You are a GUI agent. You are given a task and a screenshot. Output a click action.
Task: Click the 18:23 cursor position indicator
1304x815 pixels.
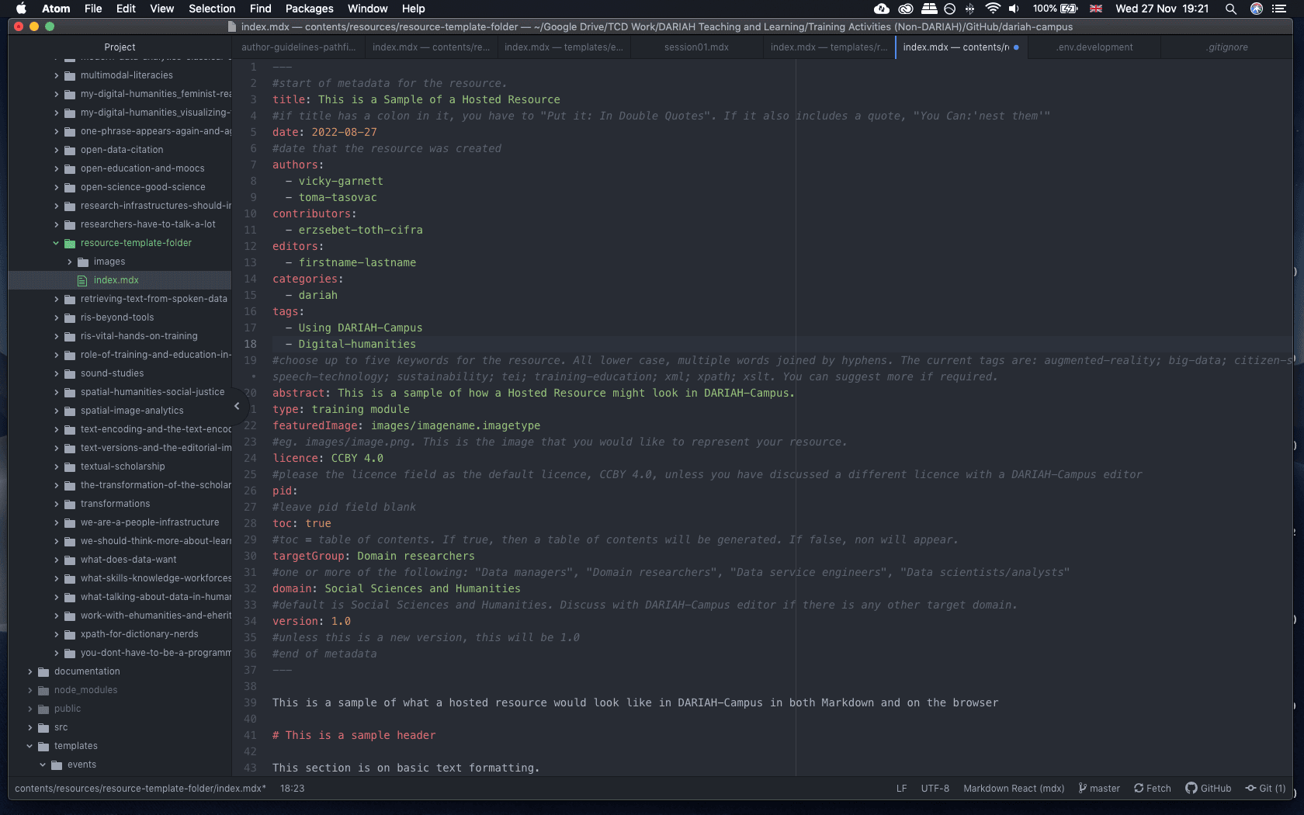coord(292,788)
